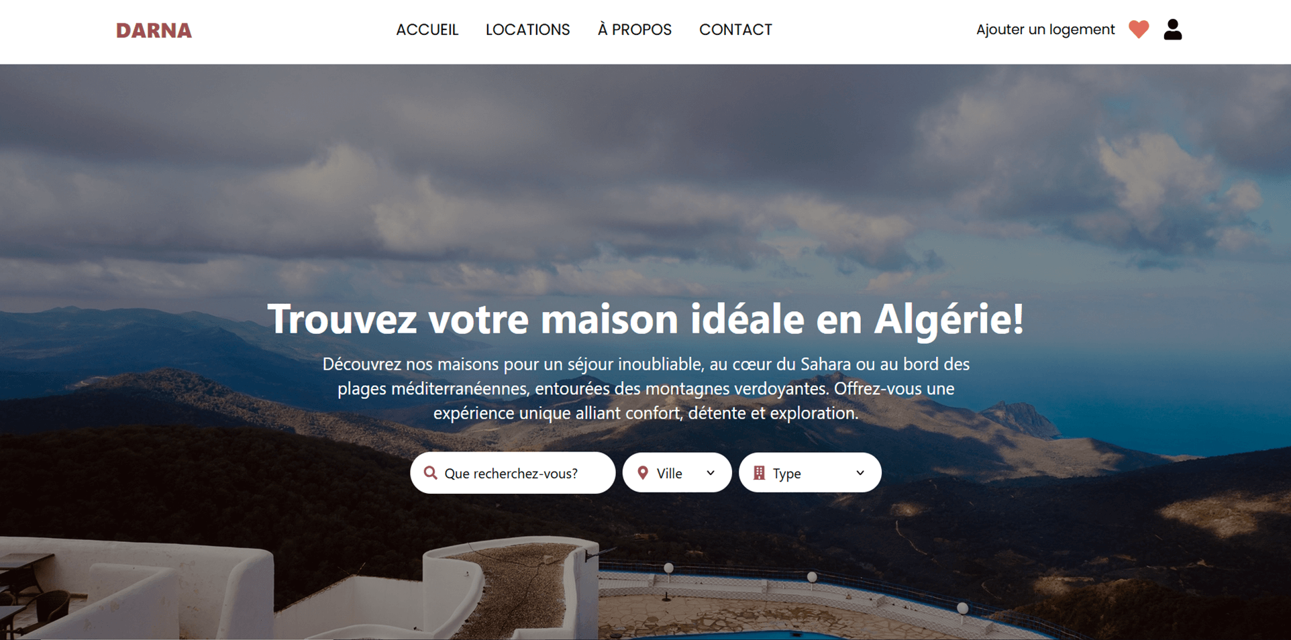This screenshot has width=1291, height=640.
Task: Go home via the DARNA logo
Action: (154, 30)
